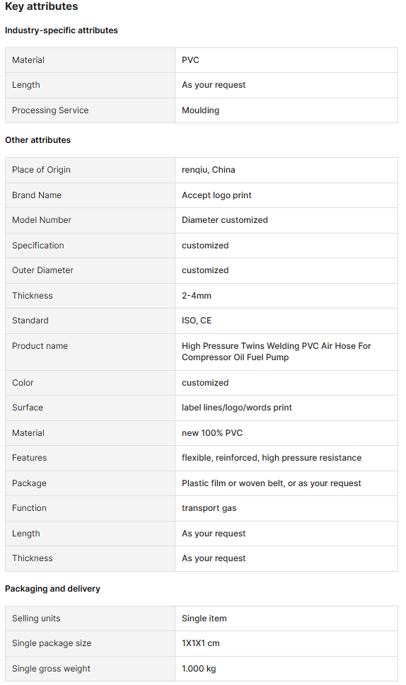This screenshot has width=406, height=685.
Task: Select the Industry-specific attributes subheading
Action: click(x=62, y=30)
